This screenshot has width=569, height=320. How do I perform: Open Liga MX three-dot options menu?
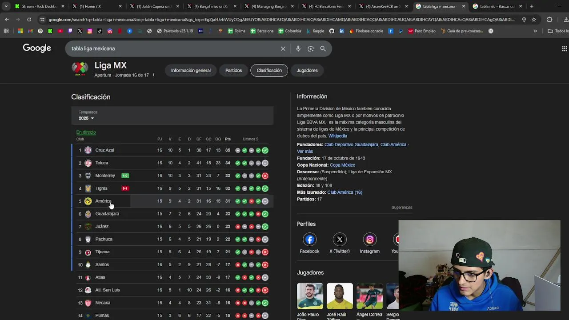coord(154,75)
